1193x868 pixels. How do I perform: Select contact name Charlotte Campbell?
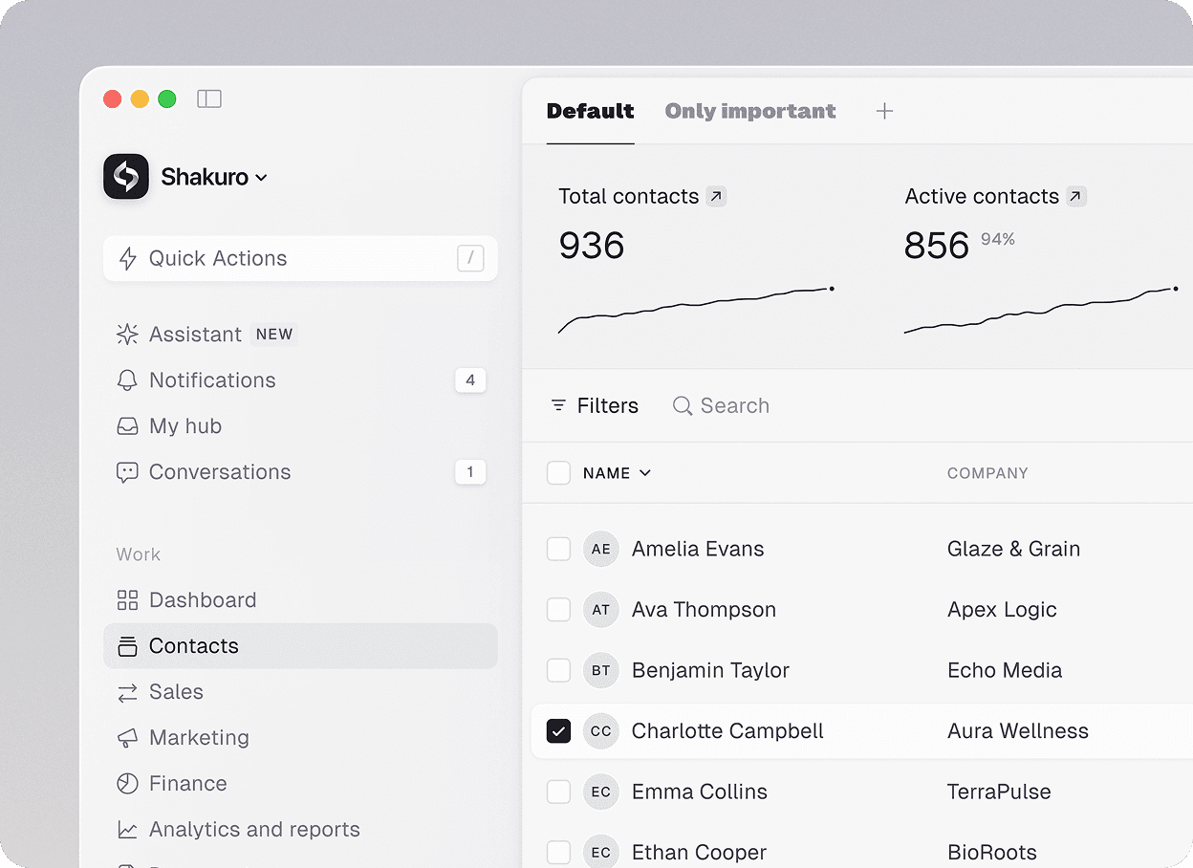coord(727,731)
